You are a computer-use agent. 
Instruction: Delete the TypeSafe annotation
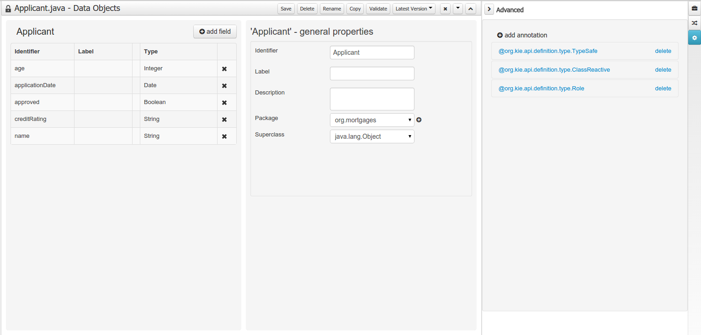point(663,51)
